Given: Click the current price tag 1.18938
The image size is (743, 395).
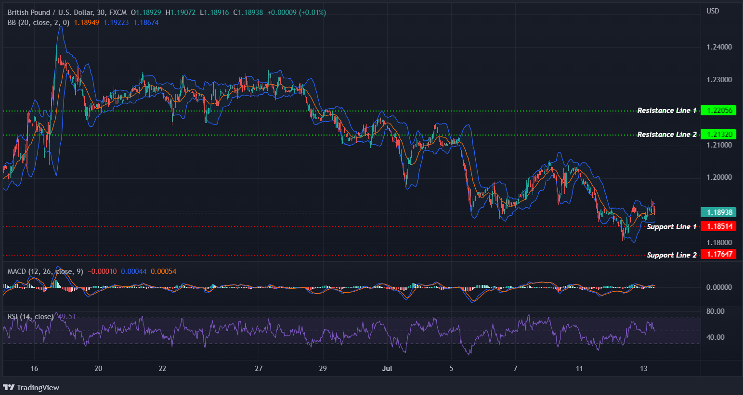Looking at the screenshot, I should pyautogui.click(x=719, y=211).
